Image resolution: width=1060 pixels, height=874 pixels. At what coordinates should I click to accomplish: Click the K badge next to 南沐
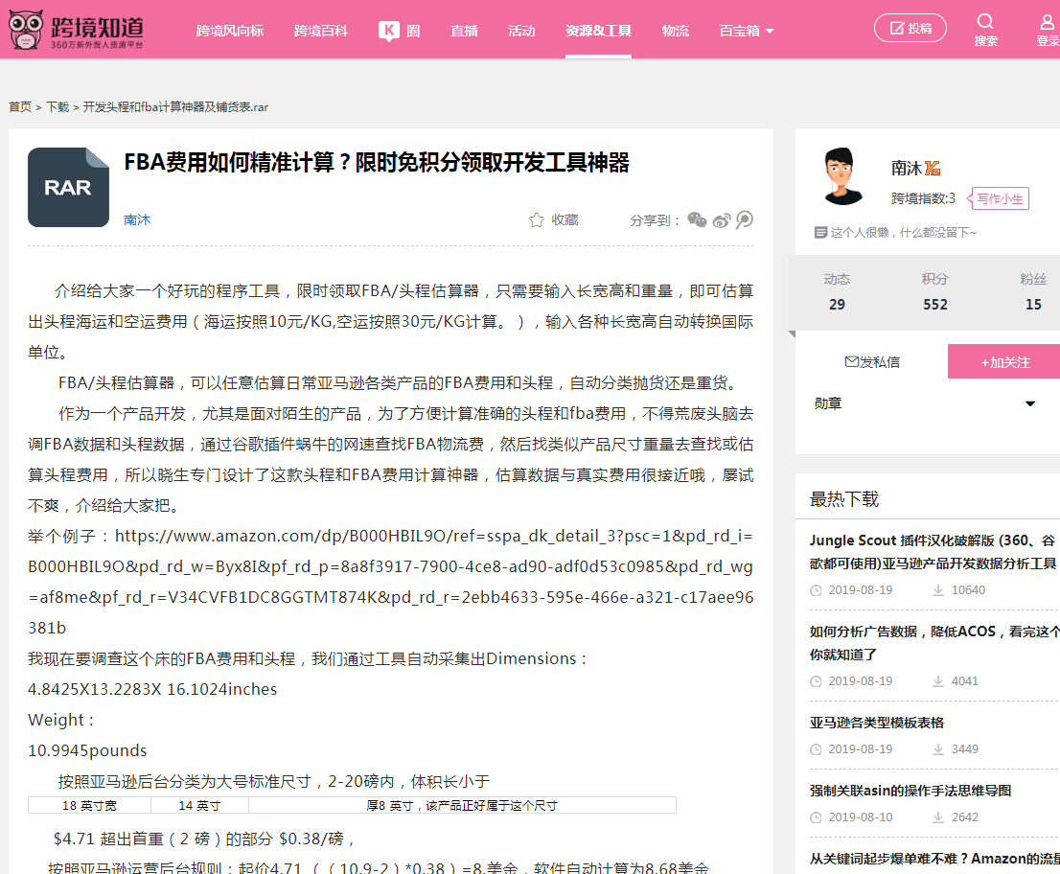point(933,169)
